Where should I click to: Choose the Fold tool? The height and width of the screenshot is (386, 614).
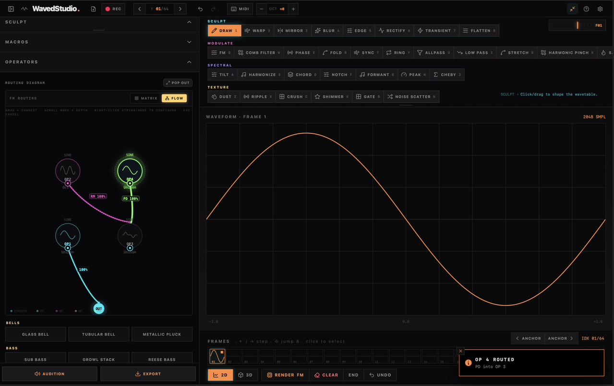[x=335, y=53]
